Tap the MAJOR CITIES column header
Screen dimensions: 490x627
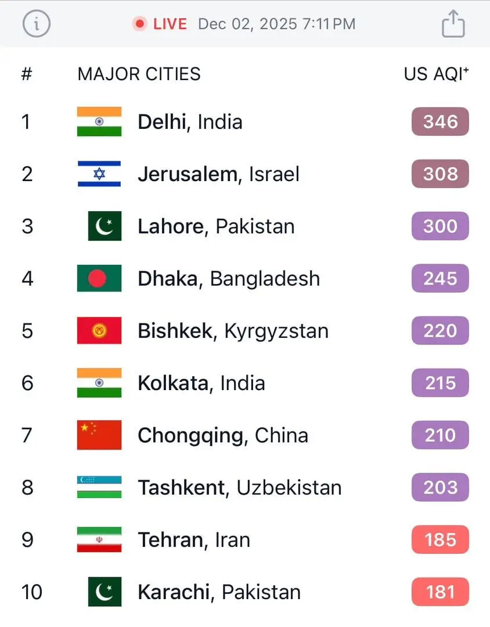point(139,74)
